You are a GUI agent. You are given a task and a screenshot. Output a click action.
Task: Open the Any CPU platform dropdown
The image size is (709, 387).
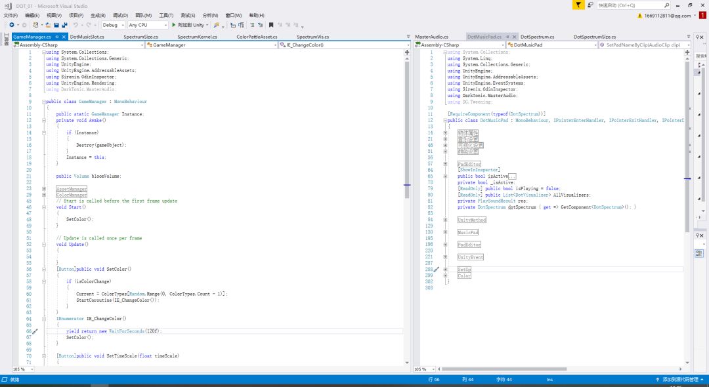(146, 25)
